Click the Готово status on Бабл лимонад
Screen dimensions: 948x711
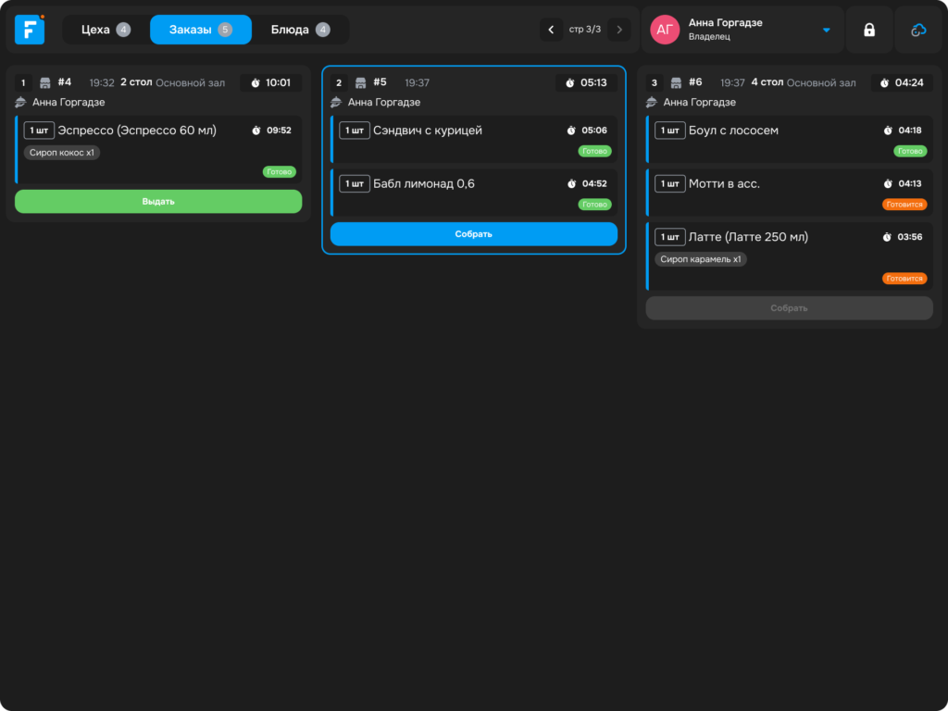coord(595,205)
